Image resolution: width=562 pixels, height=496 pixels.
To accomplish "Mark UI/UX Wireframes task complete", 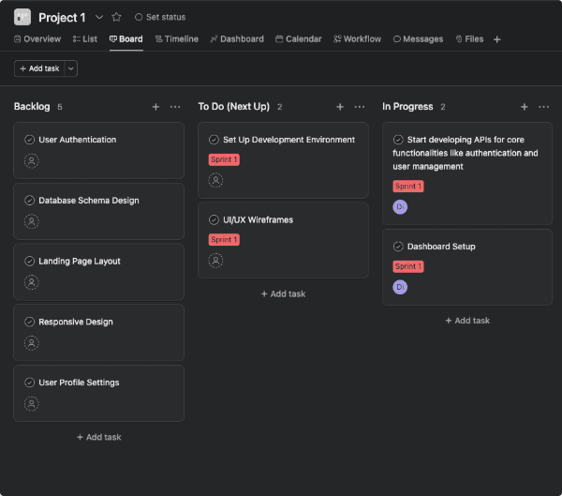I will [x=214, y=219].
